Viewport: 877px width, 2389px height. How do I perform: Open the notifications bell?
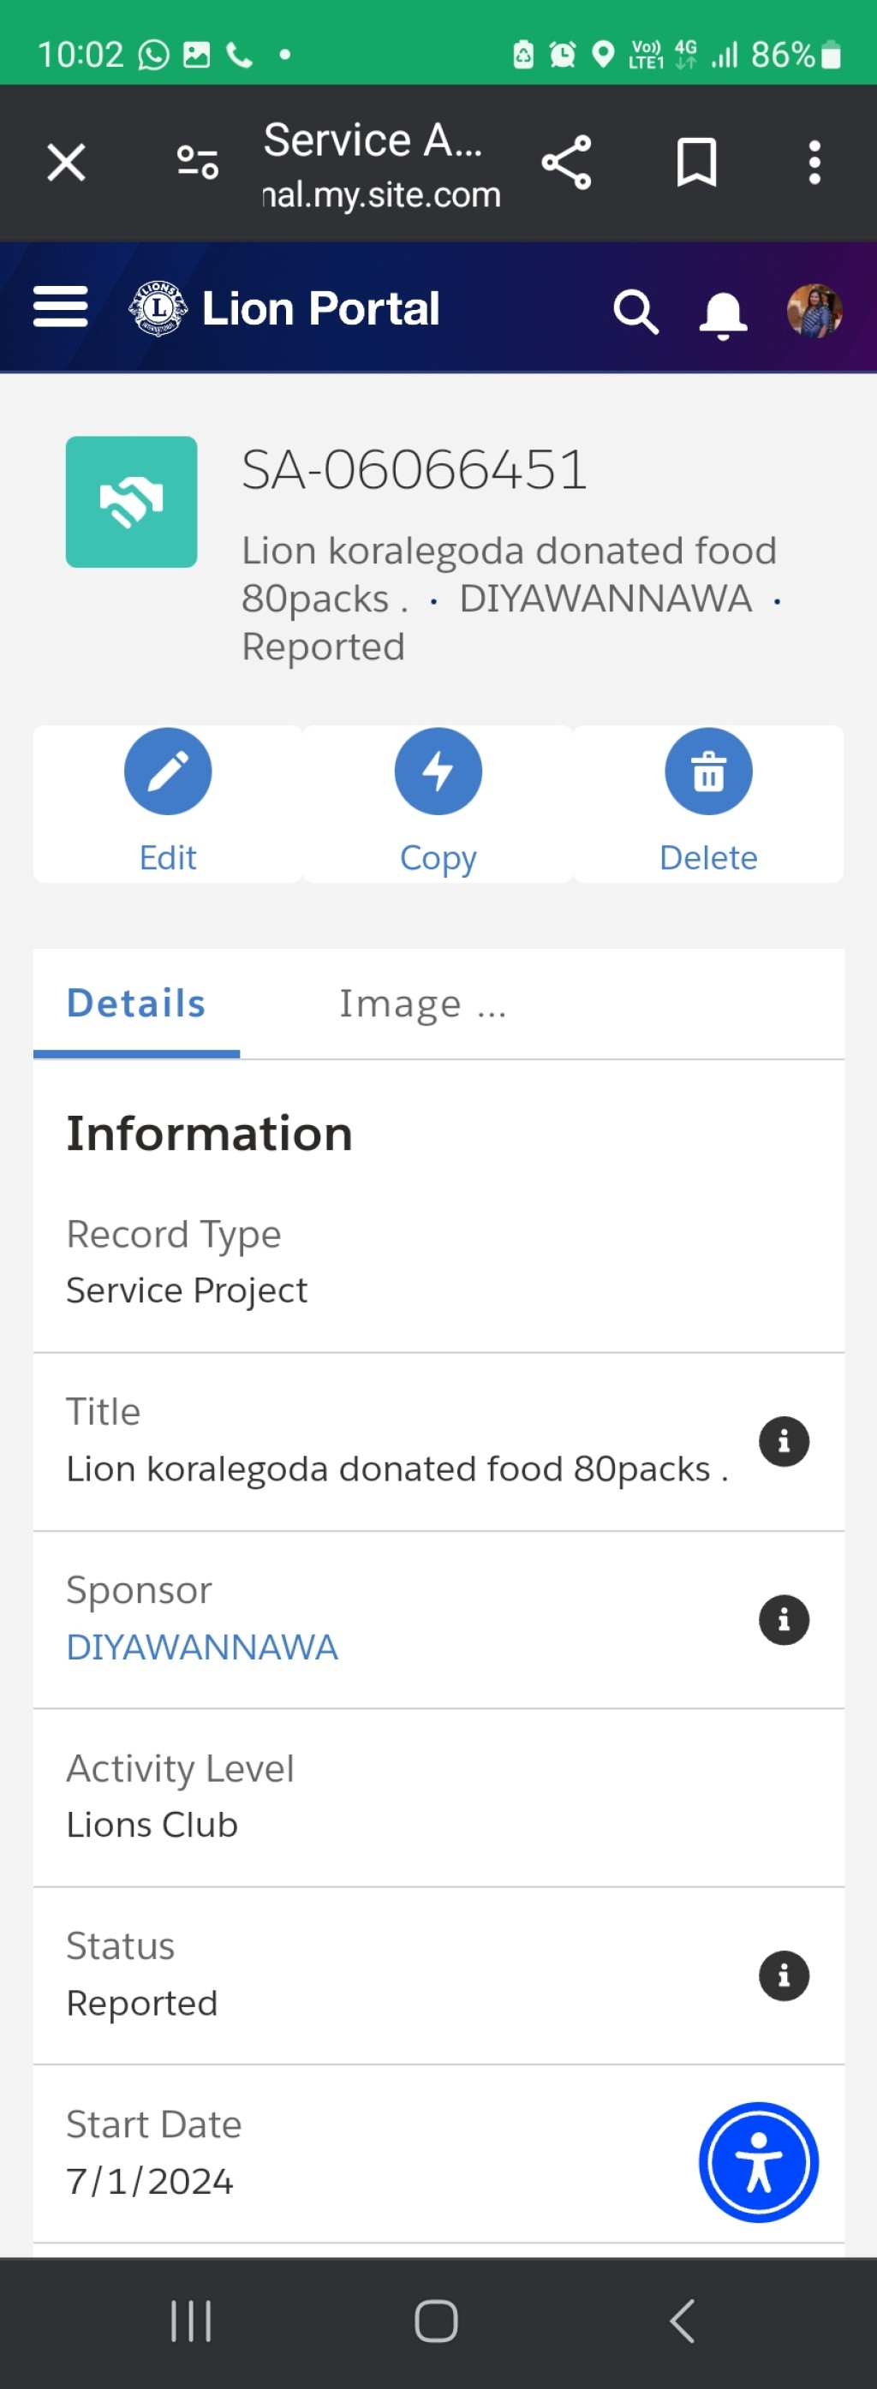tap(723, 313)
